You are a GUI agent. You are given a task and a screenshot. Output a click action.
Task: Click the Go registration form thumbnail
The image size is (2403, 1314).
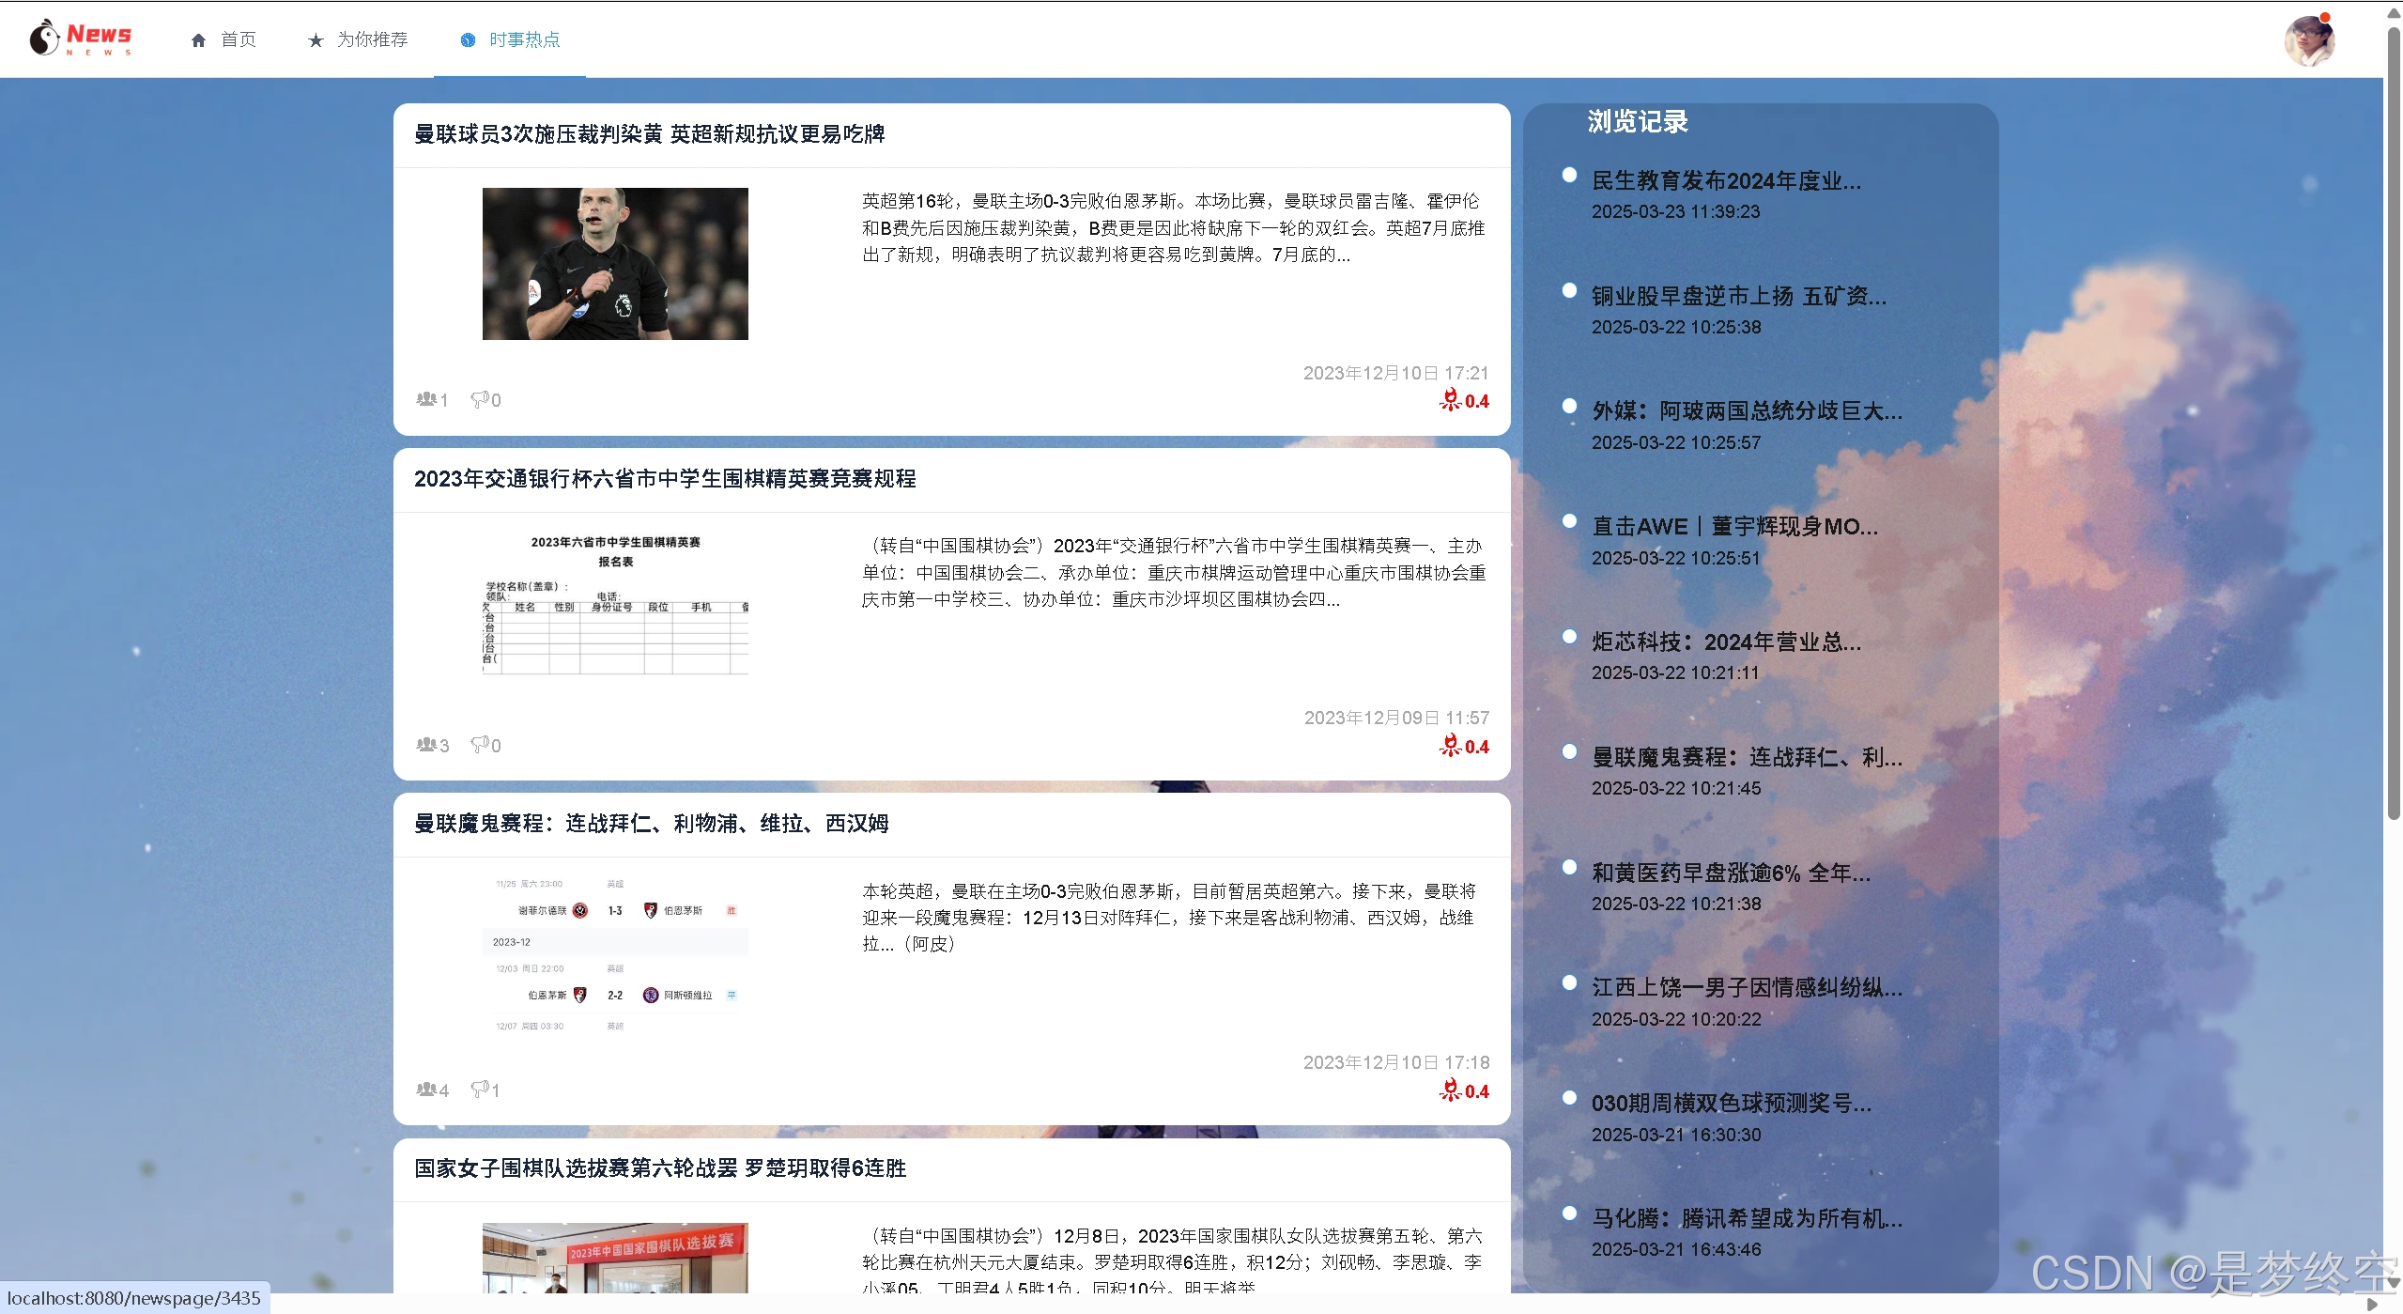point(615,604)
